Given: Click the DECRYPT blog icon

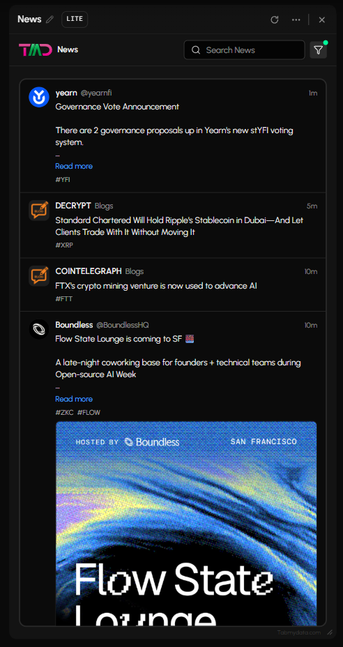Looking at the screenshot, I should point(39,210).
